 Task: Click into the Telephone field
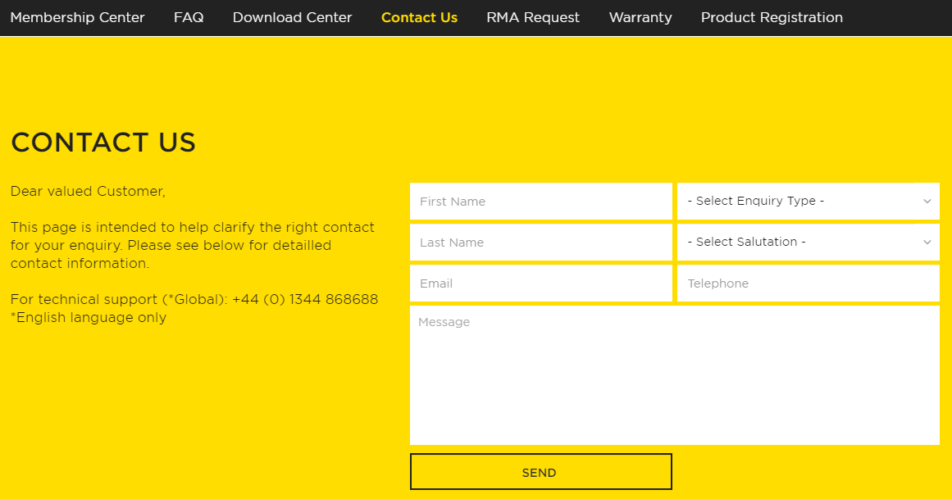[x=809, y=283]
